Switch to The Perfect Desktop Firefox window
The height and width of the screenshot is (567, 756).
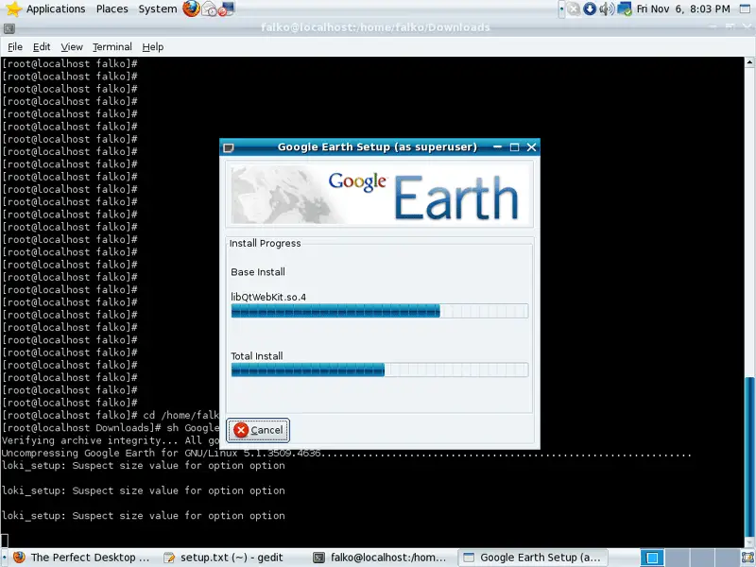[81, 558]
